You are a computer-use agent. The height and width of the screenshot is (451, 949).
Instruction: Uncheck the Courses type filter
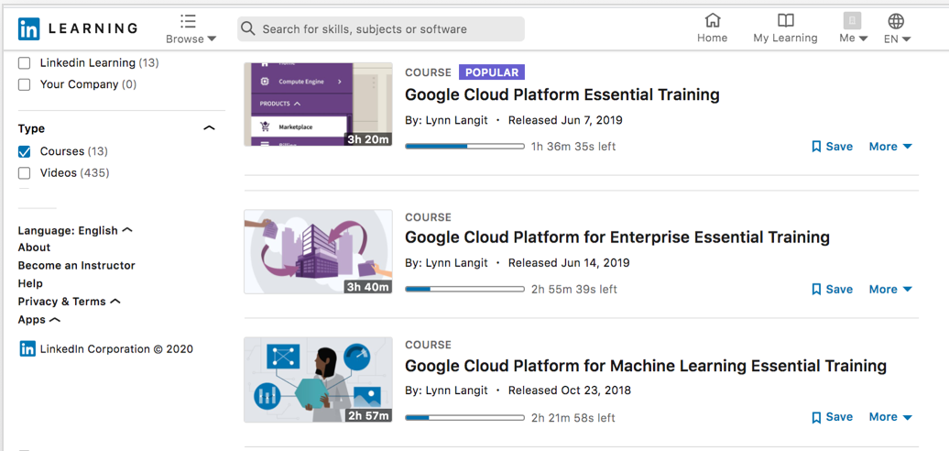point(24,151)
